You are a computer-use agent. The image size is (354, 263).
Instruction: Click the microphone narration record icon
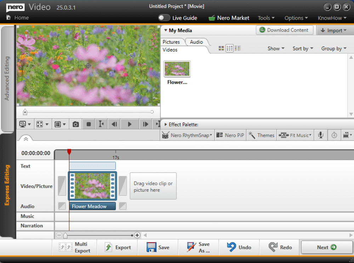coord(321,135)
